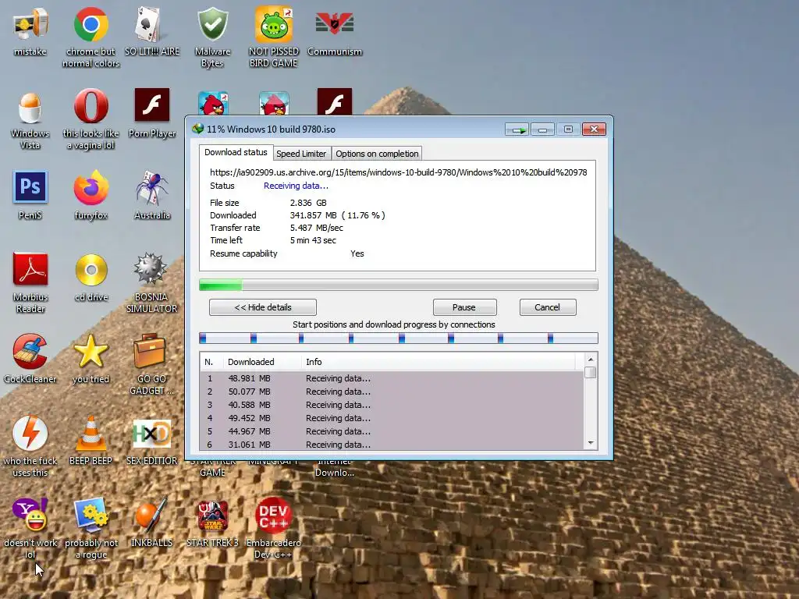Select connection row 4 with 49.452 MB
This screenshot has width=799, height=599.
[392, 418]
